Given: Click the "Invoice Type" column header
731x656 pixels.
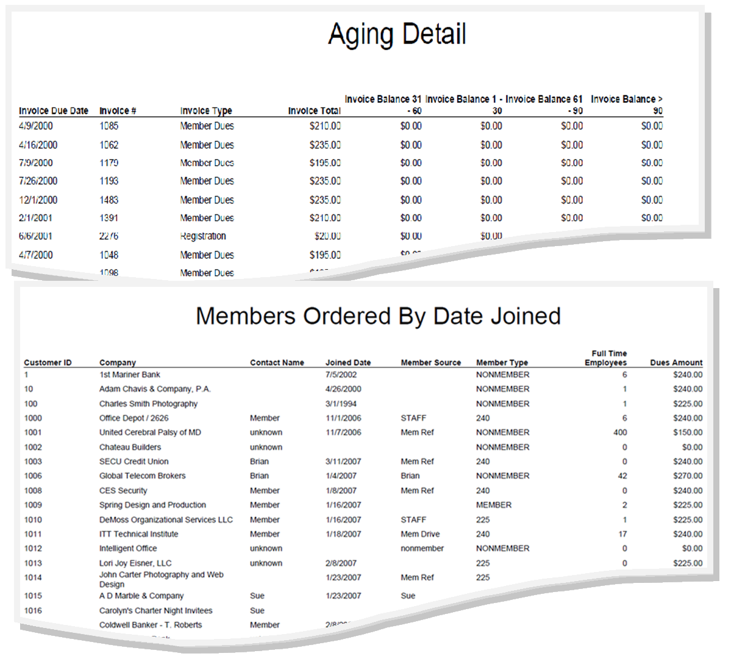Looking at the screenshot, I should tap(206, 111).
